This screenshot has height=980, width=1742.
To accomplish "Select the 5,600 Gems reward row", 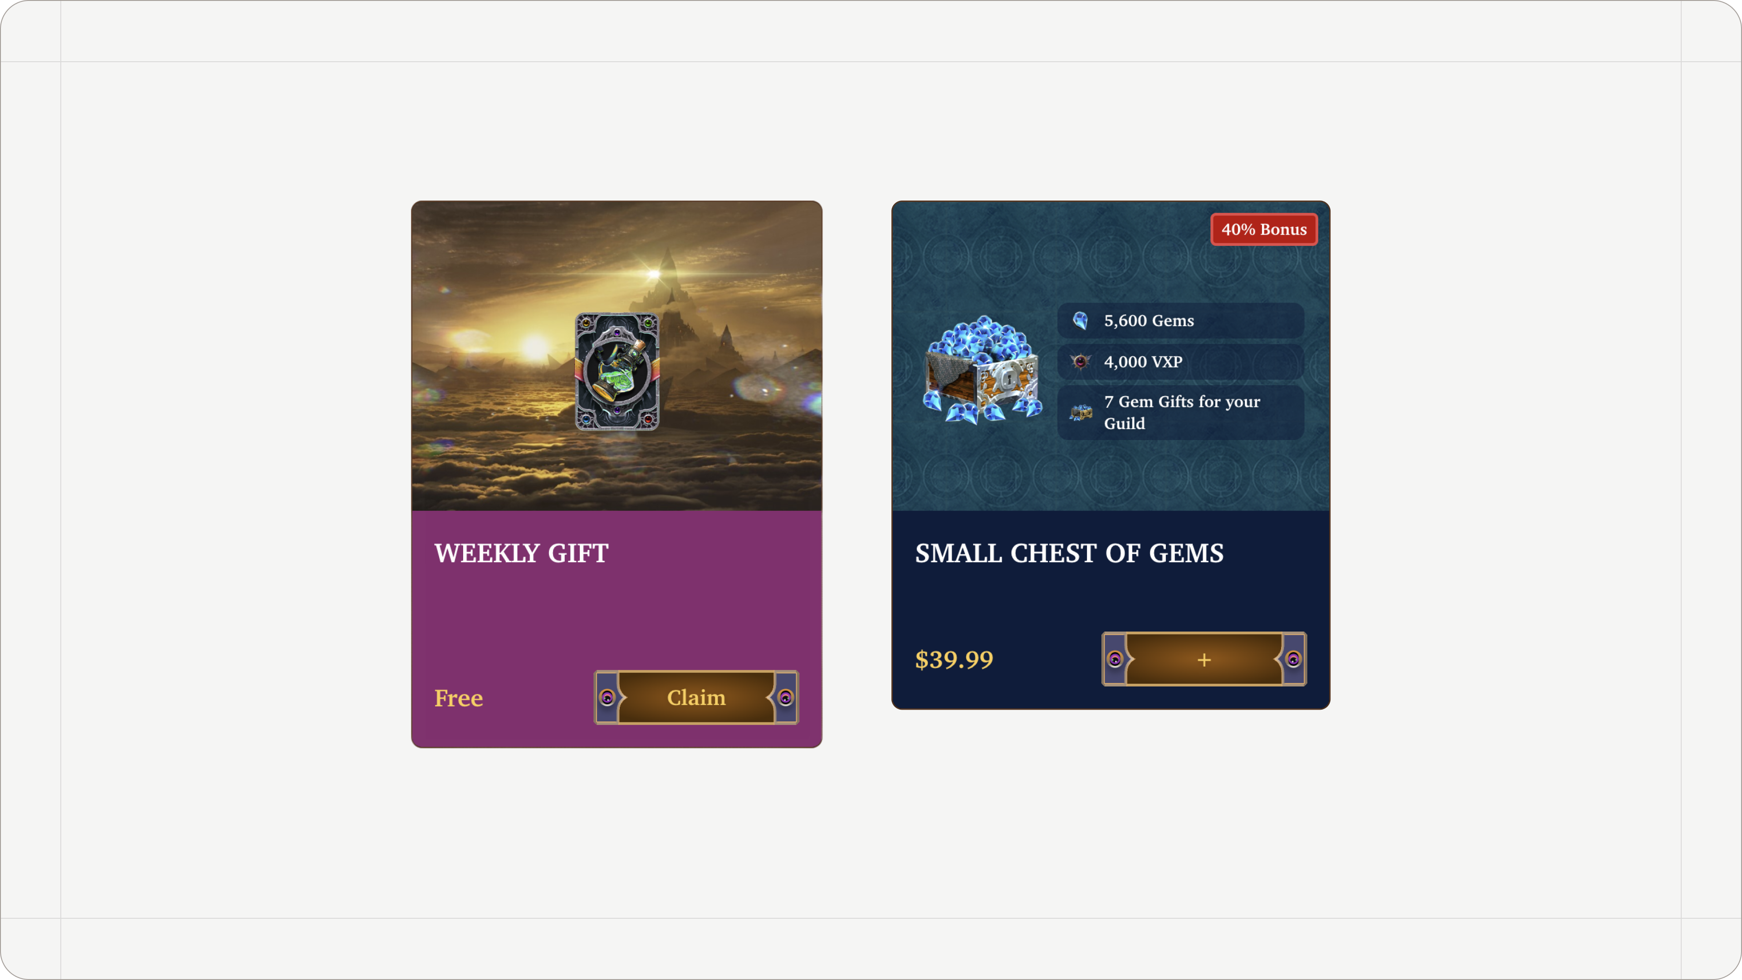I will point(1181,321).
